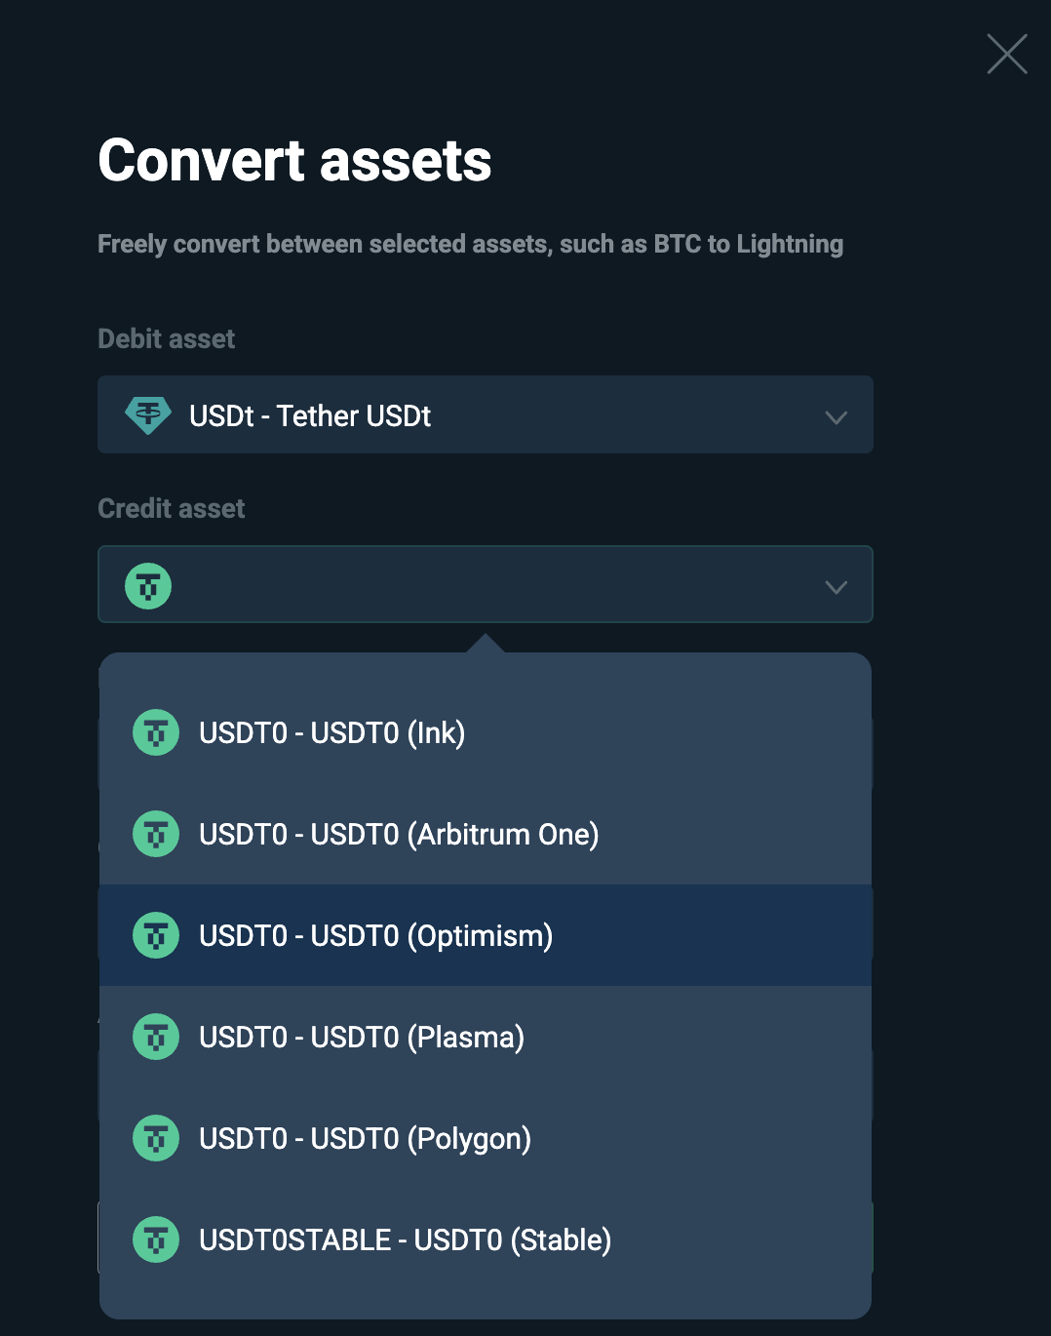
Task: Click the icon beside USDT0 (Optimism)
Action: 156,935
